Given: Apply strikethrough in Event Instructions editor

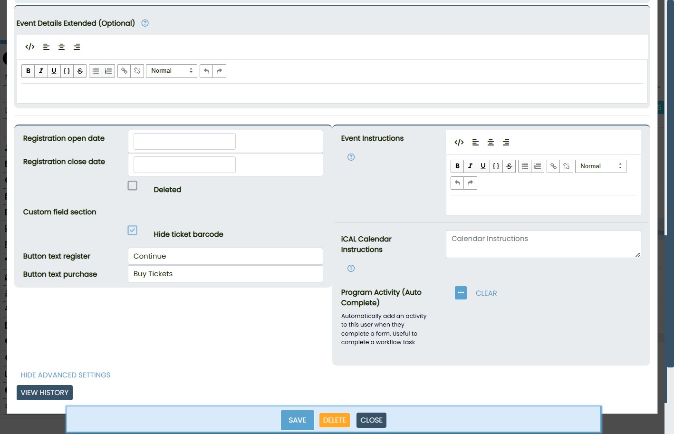Looking at the screenshot, I should 509,166.
